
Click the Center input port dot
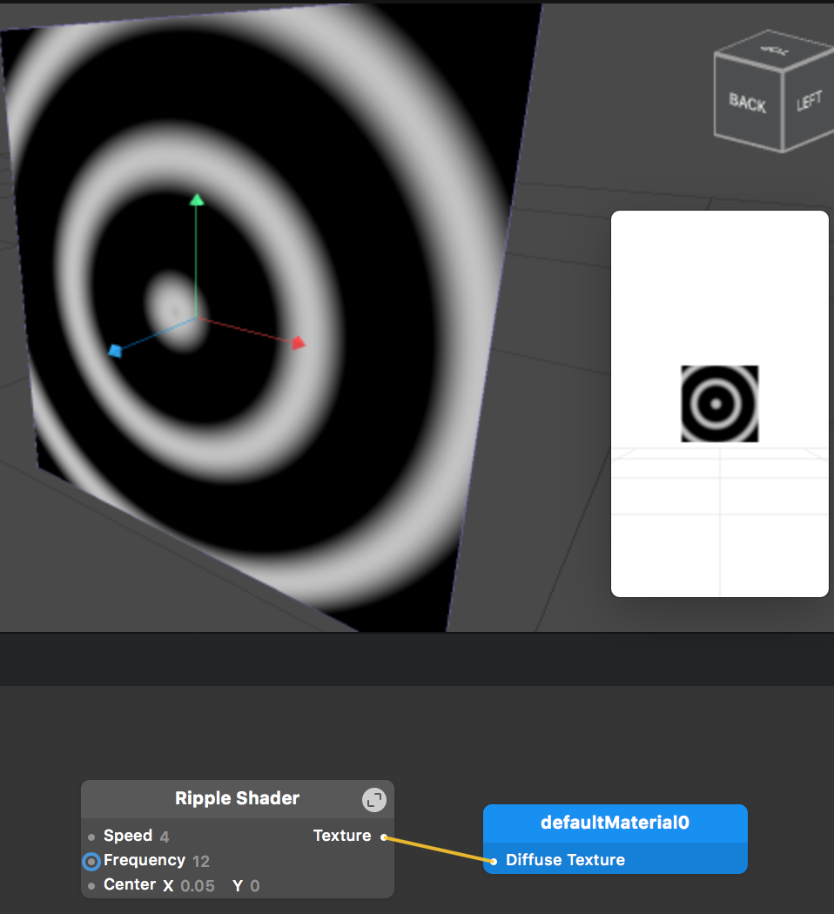[x=91, y=884]
